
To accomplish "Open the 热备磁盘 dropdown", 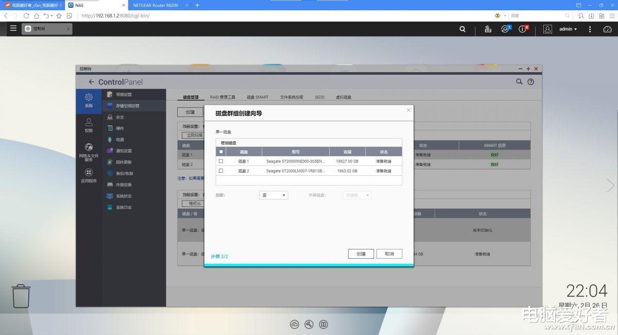I will (356, 195).
